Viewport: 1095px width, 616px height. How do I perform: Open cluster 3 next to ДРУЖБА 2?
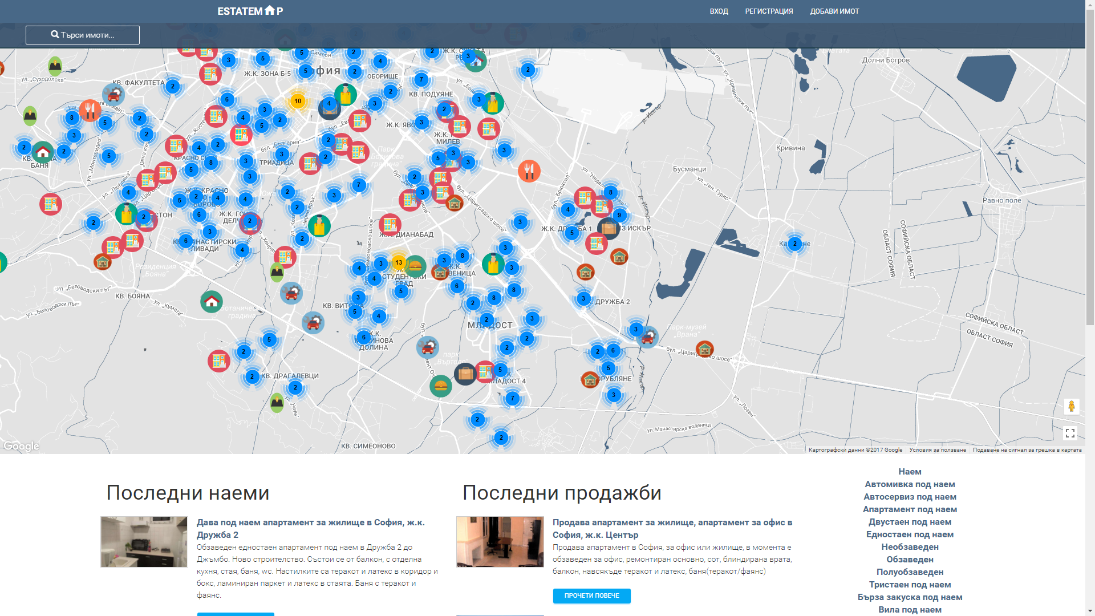(583, 298)
